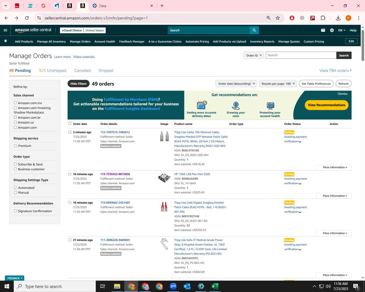The height and width of the screenshot is (292, 365).
Task: Click the Amazon Seller Central logo
Action: [33, 30]
